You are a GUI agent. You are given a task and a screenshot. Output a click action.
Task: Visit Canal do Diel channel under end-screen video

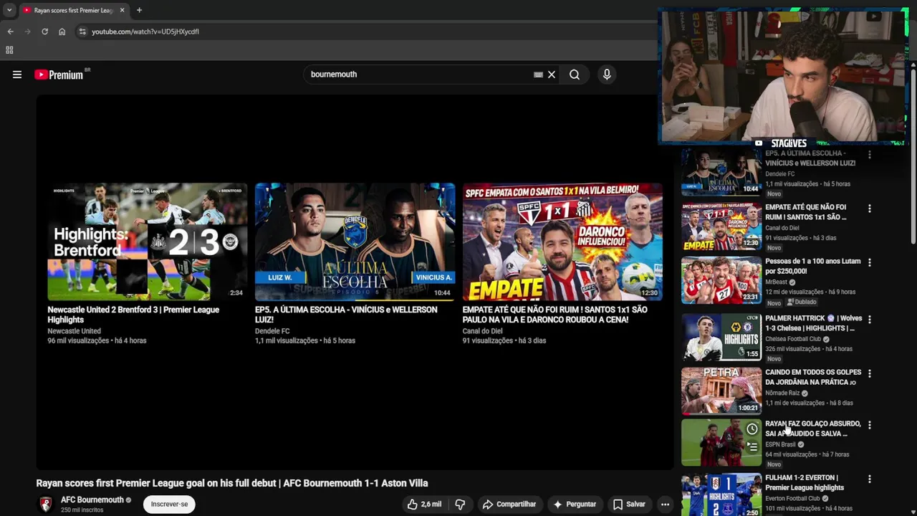[482, 331]
